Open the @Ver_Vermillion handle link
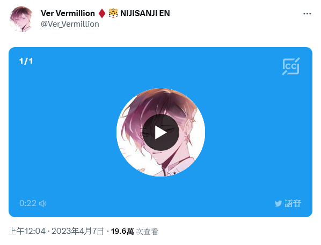This screenshot has width=321, height=245. 70,24
